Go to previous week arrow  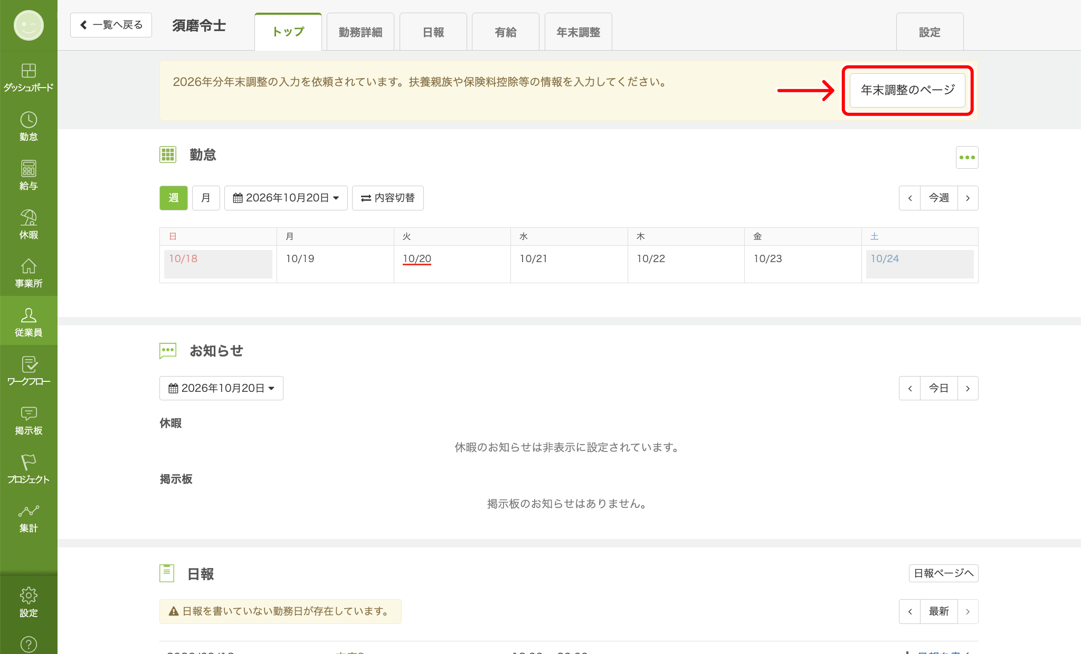pyautogui.click(x=909, y=198)
